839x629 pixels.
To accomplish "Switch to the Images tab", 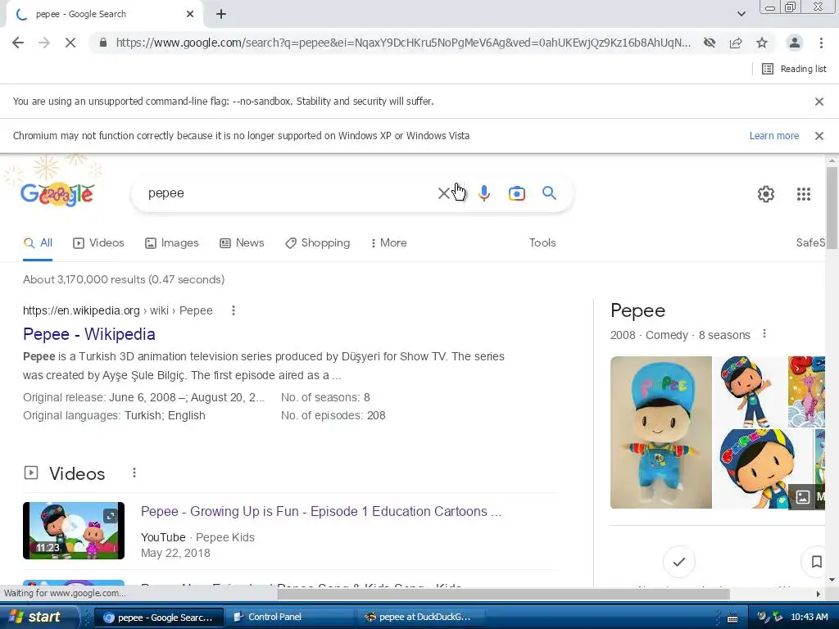I will (x=172, y=242).
